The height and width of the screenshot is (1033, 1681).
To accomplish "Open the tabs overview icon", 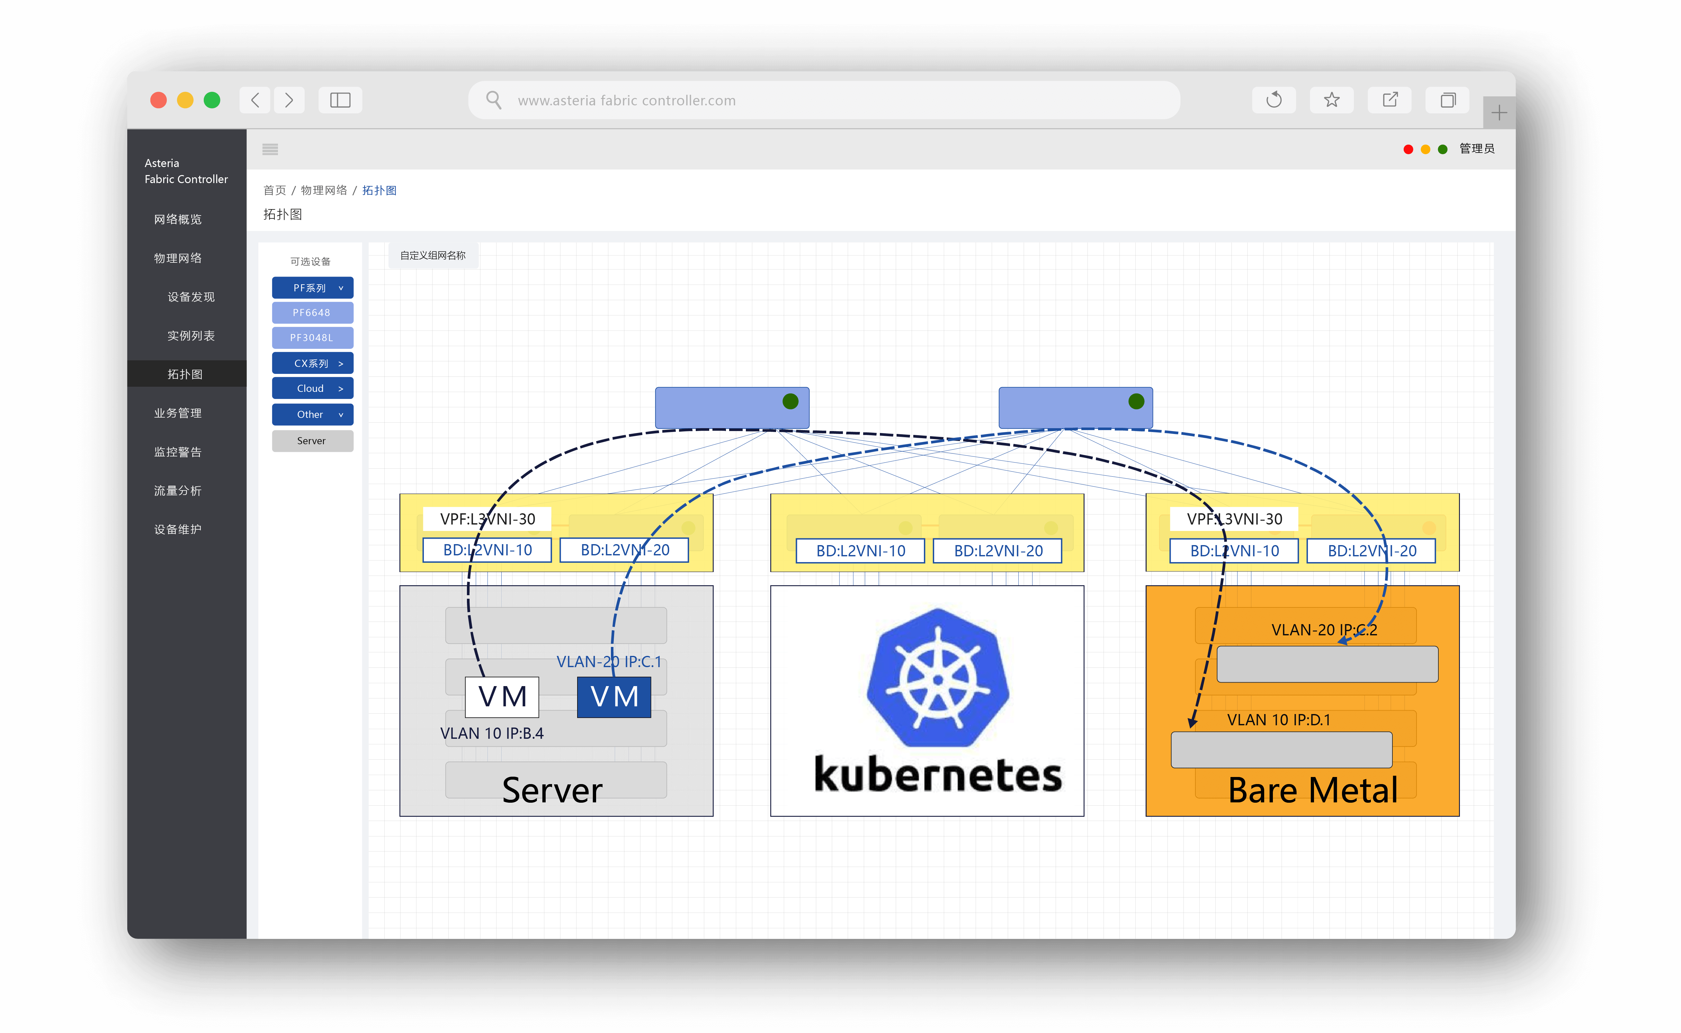I will (x=1447, y=101).
